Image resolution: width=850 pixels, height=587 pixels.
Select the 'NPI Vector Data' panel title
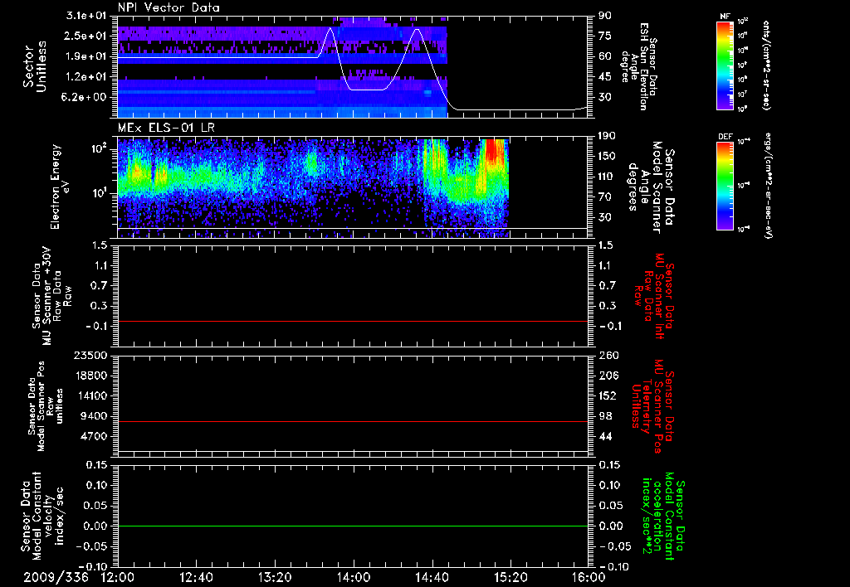(x=169, y=7)
